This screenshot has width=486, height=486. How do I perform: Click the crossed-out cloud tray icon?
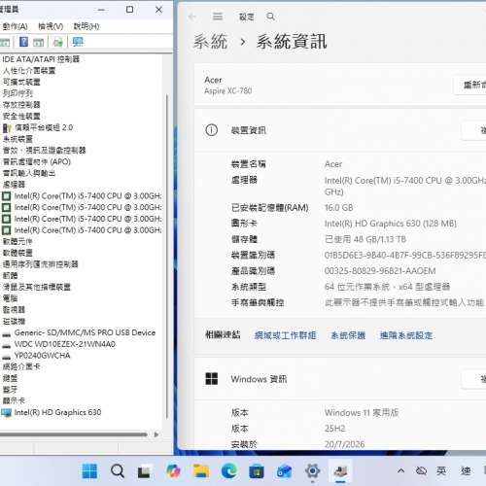[421, 470]
